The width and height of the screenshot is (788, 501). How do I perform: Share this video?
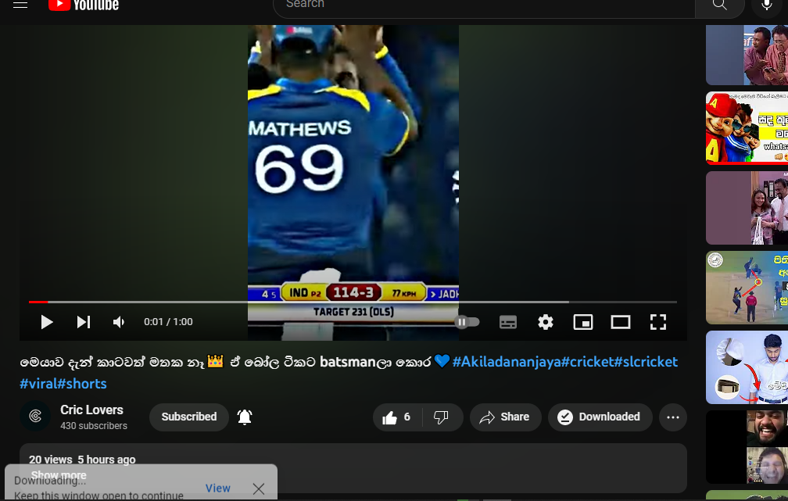coord(505,417)
